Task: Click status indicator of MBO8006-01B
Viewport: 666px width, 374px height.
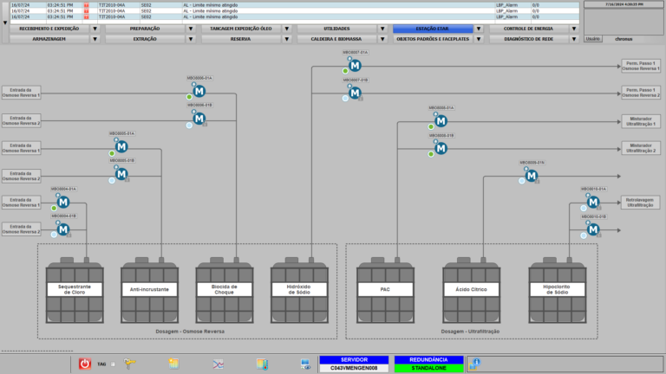Action: [189, 125]
